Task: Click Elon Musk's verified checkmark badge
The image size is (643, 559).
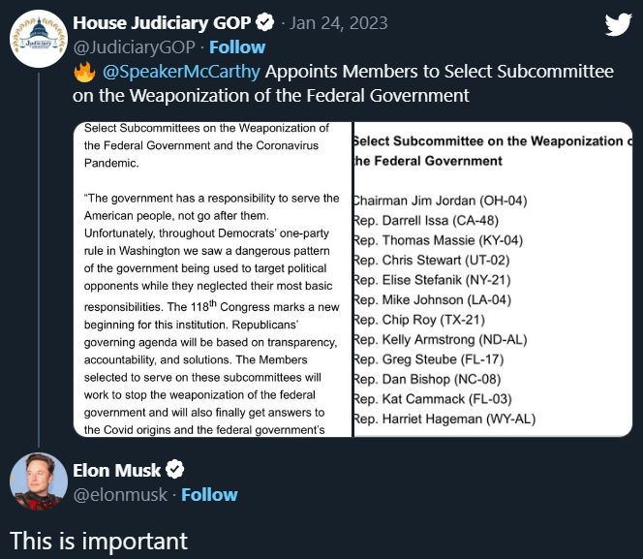Action: (174, 470)
